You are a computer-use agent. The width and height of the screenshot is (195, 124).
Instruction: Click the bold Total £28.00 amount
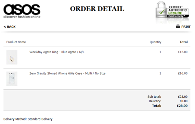click(x=182, y=106)
